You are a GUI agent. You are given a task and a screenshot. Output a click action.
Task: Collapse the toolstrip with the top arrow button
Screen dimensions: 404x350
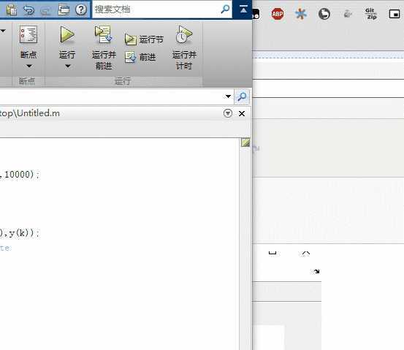(x=243, y=9)
